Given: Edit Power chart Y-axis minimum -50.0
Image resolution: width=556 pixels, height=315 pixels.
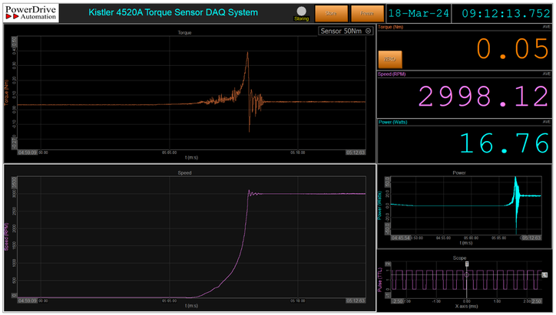Looking at the screenshot, I should tap(387, 228).
